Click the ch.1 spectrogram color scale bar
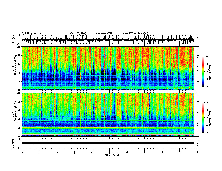The width and height of the screenshot is (222, 171). tap(203, 72)
